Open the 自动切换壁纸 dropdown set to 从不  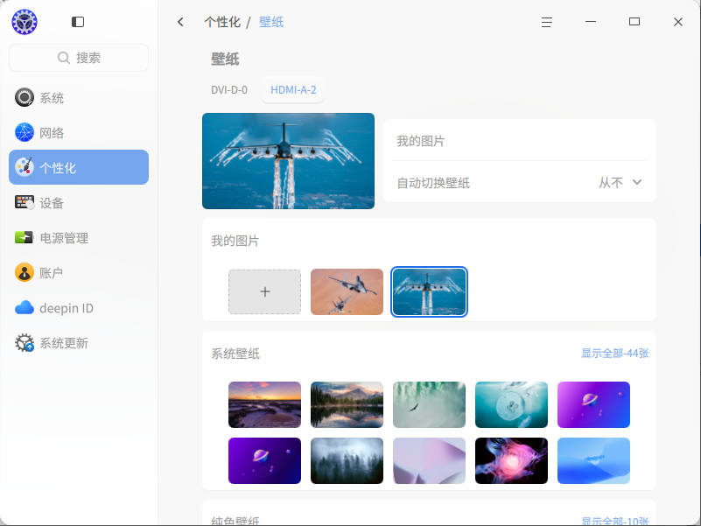(620, 183)
